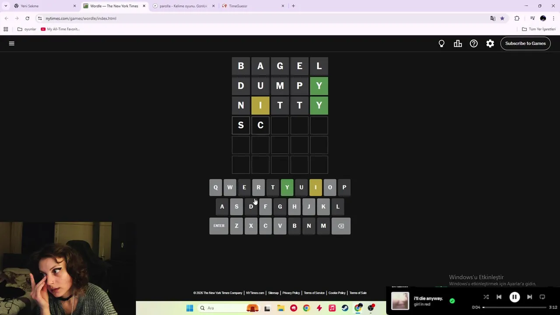Open a new browser tab with plus
The height and width of the screenshot is (315, 560).
click(x=294, y=6)
